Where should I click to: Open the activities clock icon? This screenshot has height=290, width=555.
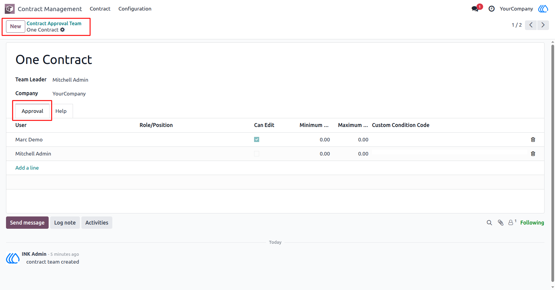[492, 9]
